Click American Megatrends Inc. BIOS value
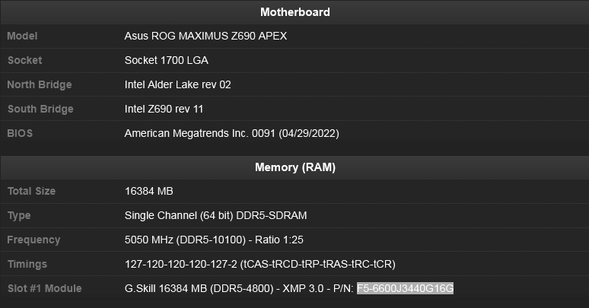Image resolution: width=589 pixels, height=308 pixels. (232, 133)
